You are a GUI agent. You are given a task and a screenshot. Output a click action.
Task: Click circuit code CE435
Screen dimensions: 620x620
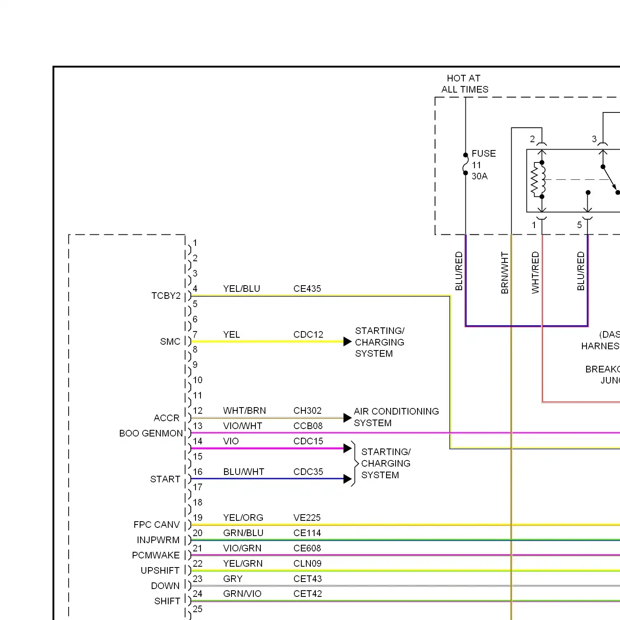coord(307,289)
